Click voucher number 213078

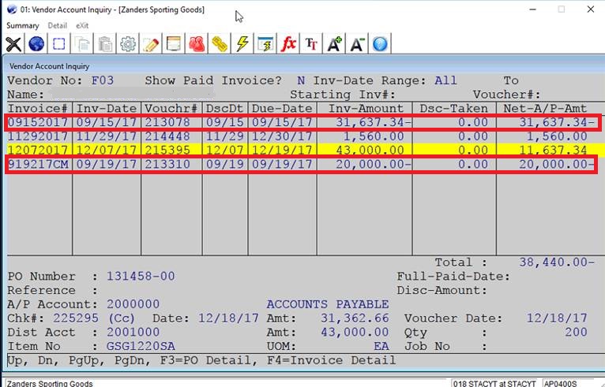(167, 122)
